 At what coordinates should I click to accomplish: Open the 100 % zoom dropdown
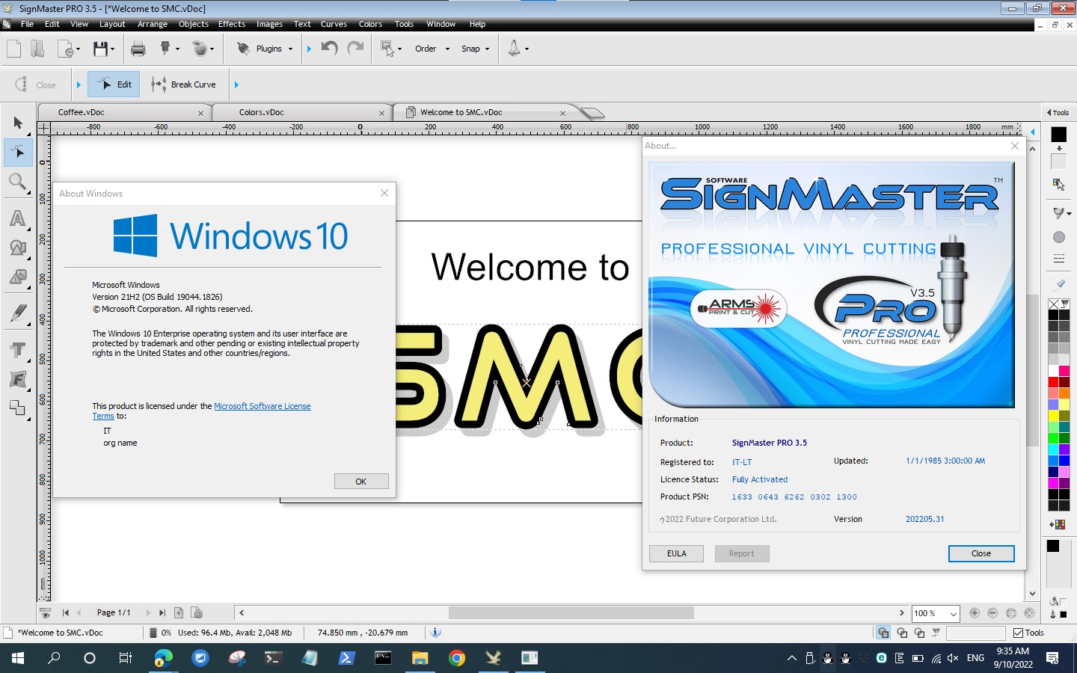[954, 614]
